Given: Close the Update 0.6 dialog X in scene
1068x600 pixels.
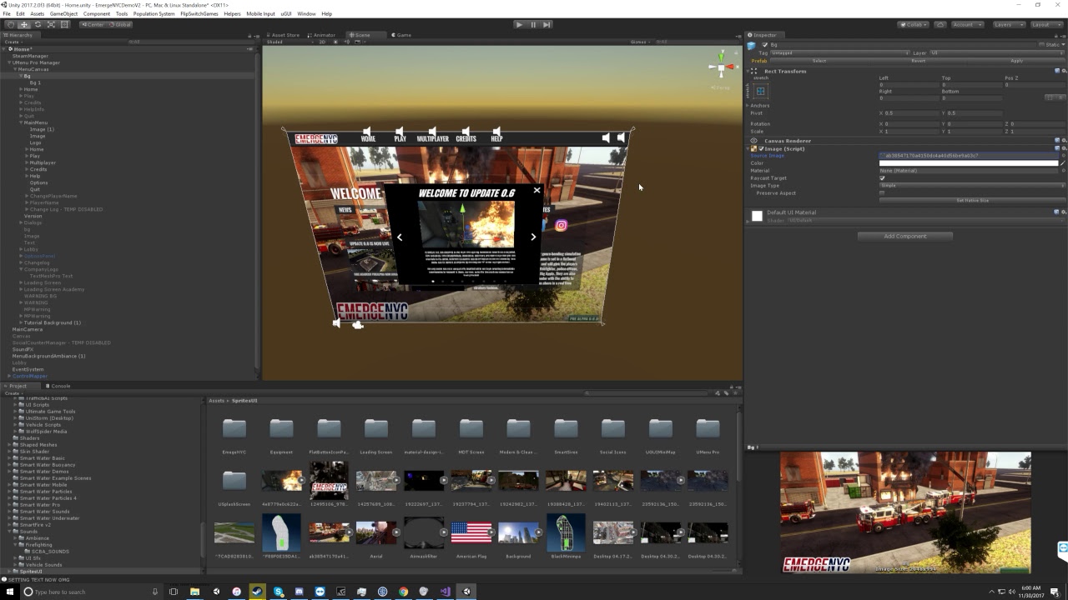Looking at the screenshot, I should (x=537, y=190).
